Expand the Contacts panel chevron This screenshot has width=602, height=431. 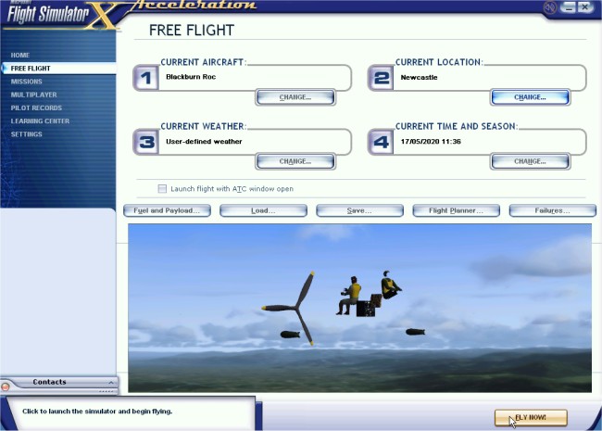tap(110, 382)
